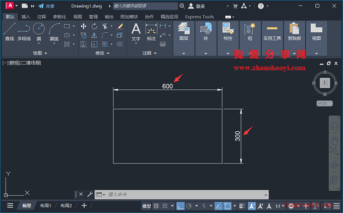This screenshot has width=343, height=213.
Task: Click the keyword search box
Action: 145,6
